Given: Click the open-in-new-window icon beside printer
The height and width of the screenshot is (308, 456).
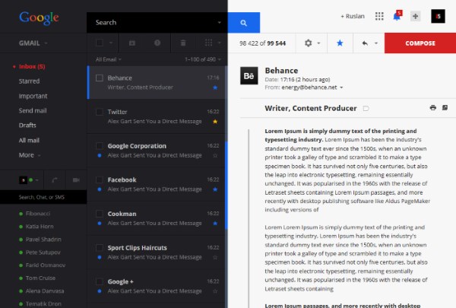Looking at the screenshot, I should [445, 108].
